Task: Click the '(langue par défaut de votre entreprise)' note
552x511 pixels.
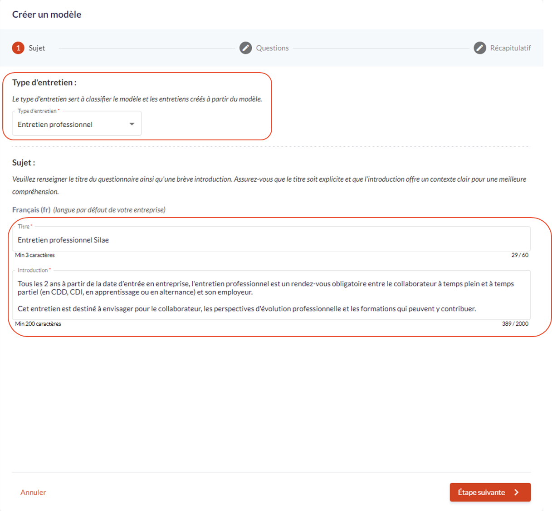Action: [109, 210]
